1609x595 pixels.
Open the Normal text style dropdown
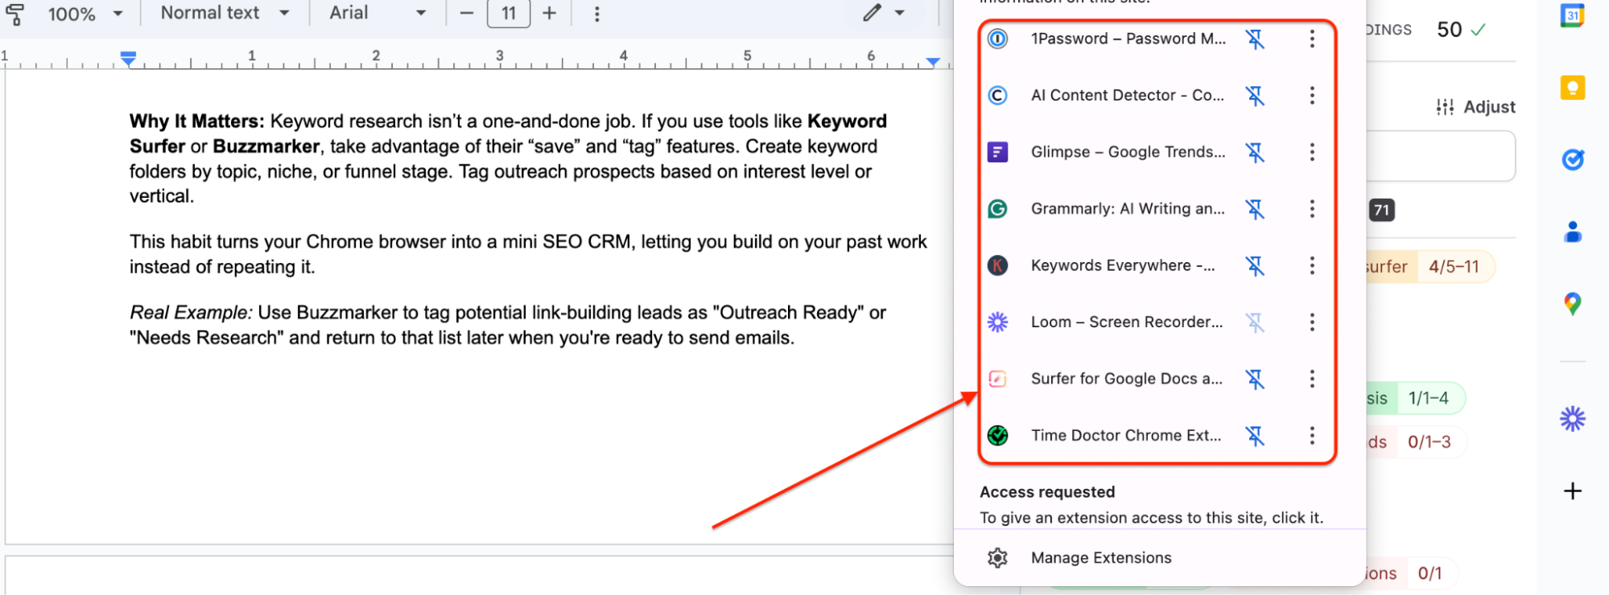225,13
